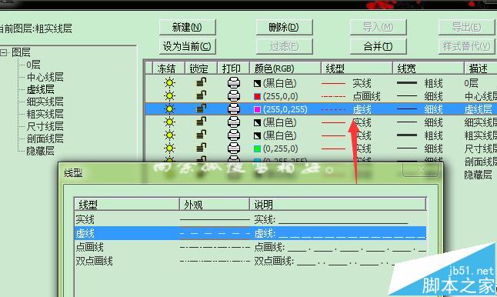
Task: Click 删除(D) button
Action: coord(284,27)
